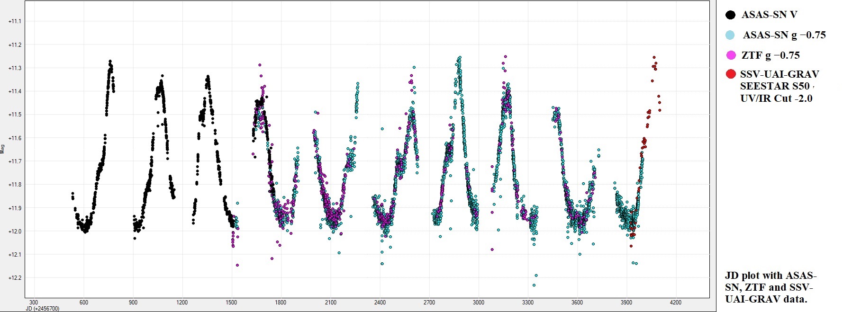Click the +12.1 magnitude axis label

pyautogui.click(x=15, y=255)
